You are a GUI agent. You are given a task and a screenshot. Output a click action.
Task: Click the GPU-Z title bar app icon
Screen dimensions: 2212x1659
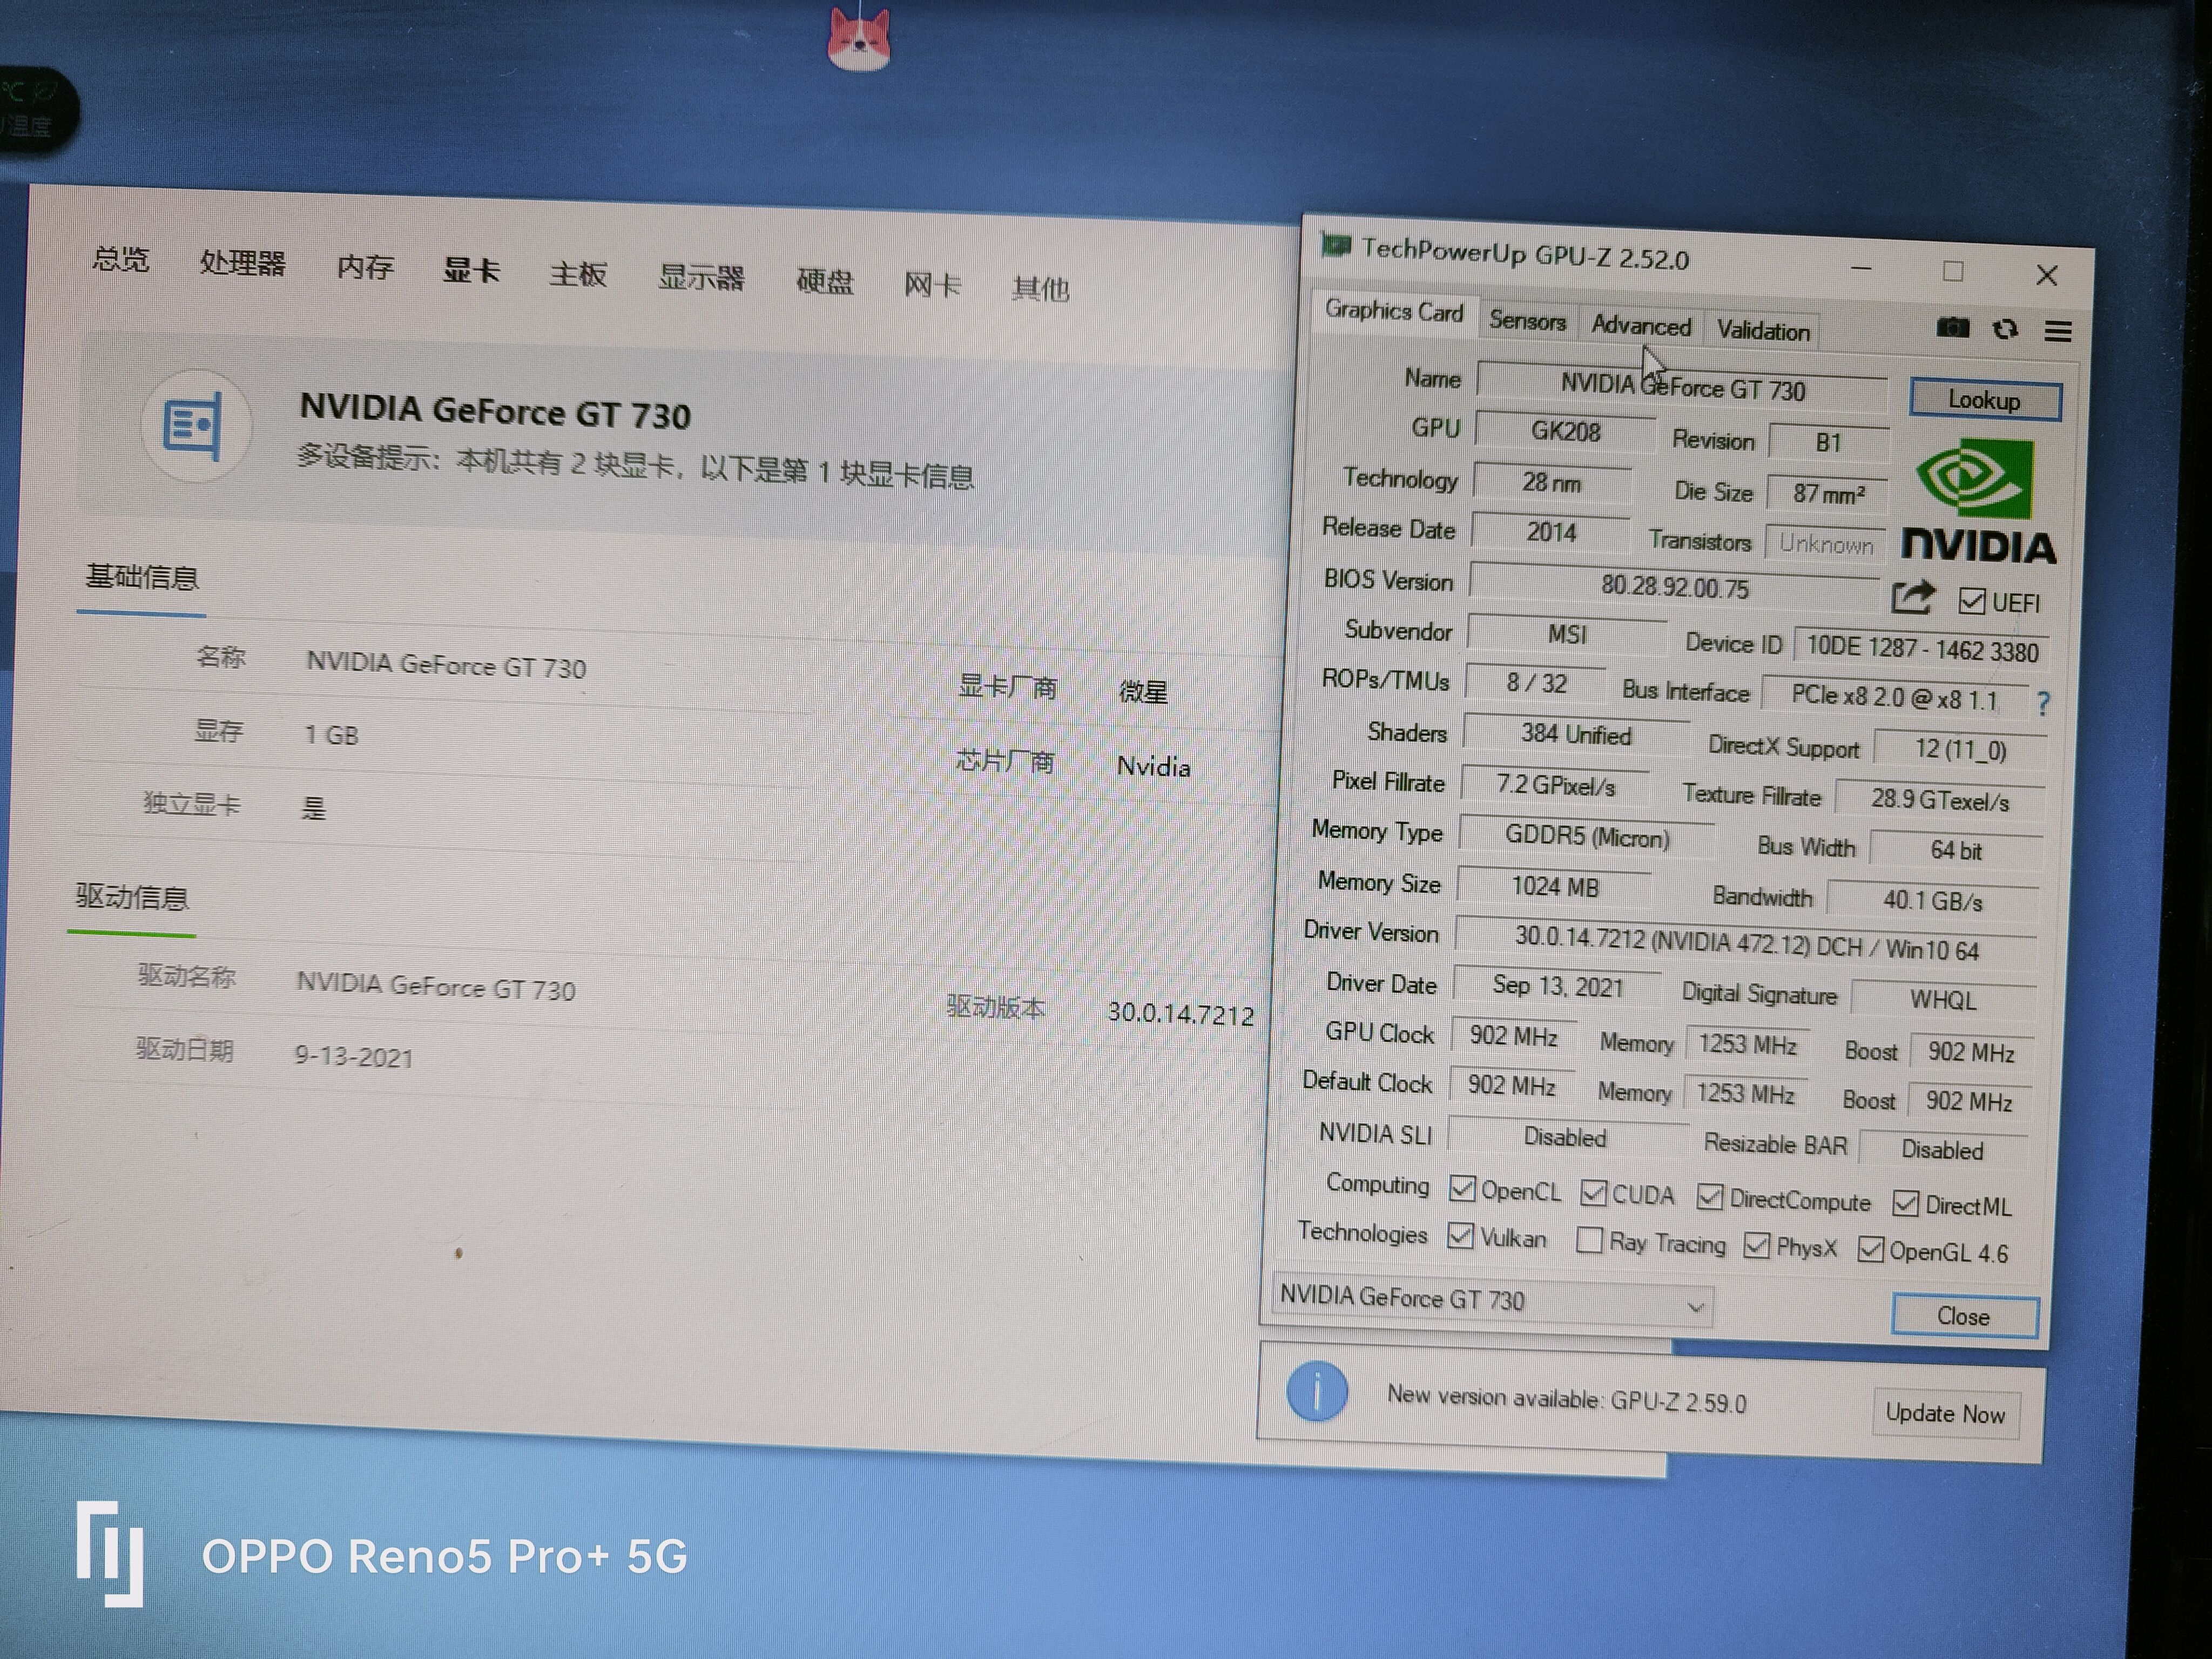pyautogui.click(x=1336, y=245)
